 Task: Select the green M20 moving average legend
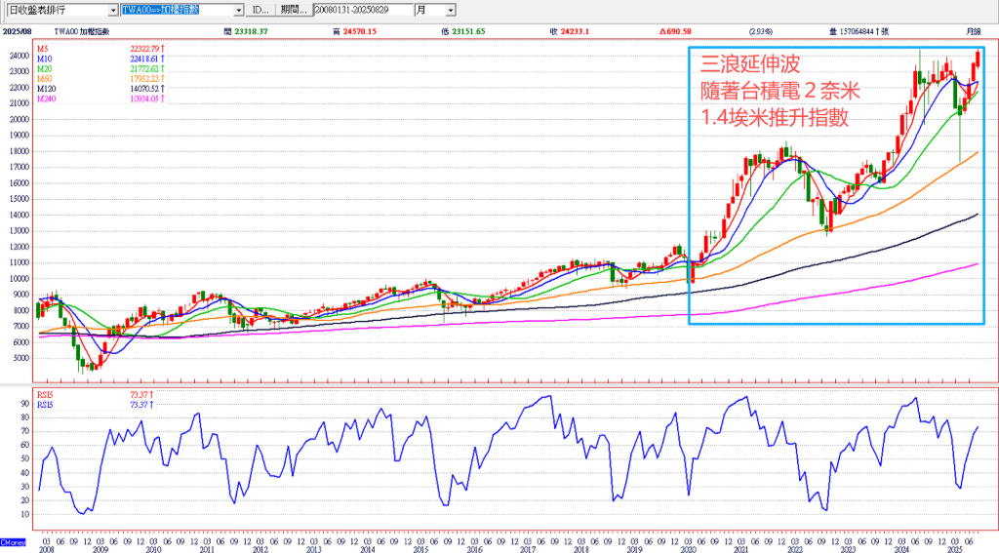pos(45,68)
